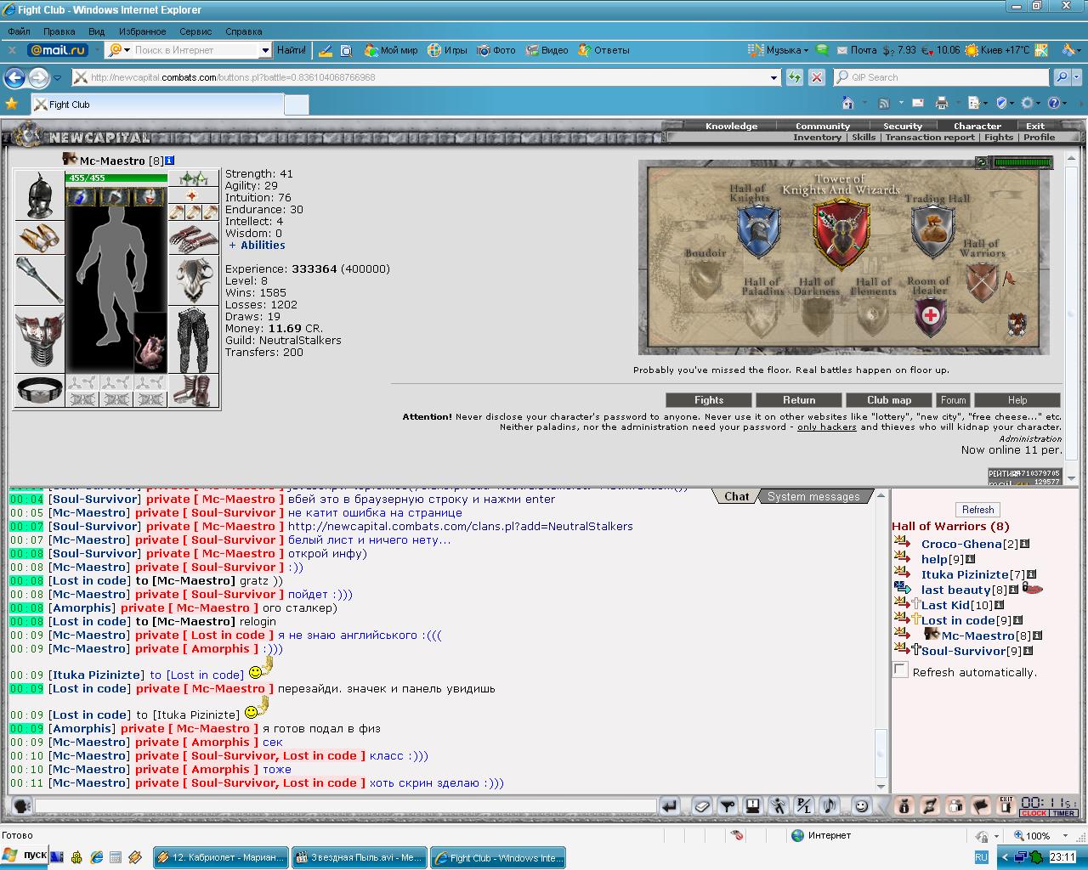This screenshot has width=1088, height=870.
Task: Open the Справка menu
Action: (243, 31)
